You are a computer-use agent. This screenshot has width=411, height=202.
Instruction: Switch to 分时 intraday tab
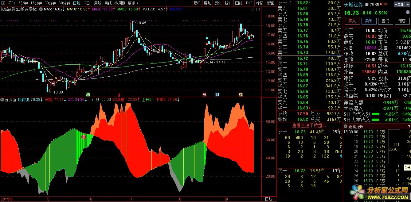(12, 3)
